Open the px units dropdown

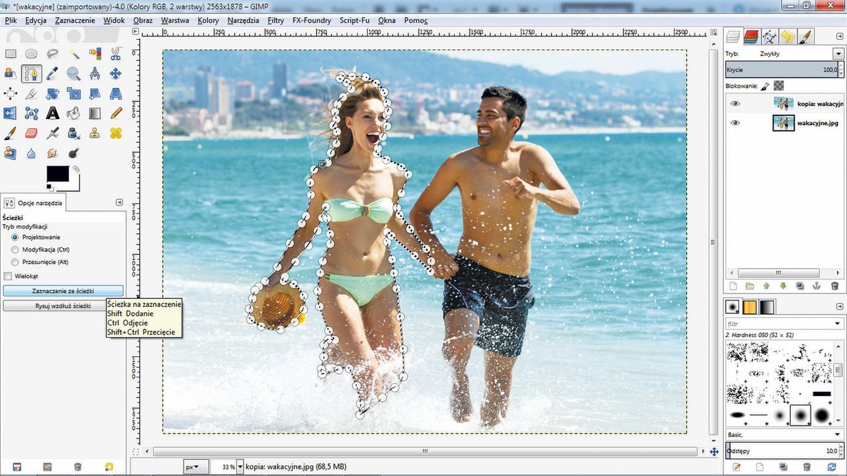pos(196,467)
